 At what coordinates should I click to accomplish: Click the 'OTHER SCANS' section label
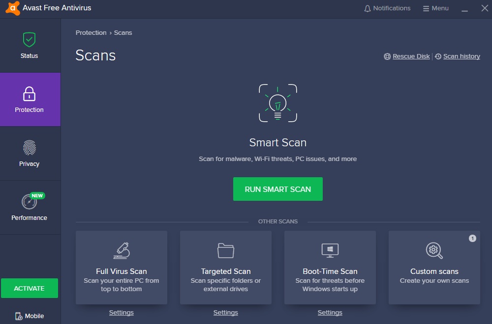pos(277,221)
